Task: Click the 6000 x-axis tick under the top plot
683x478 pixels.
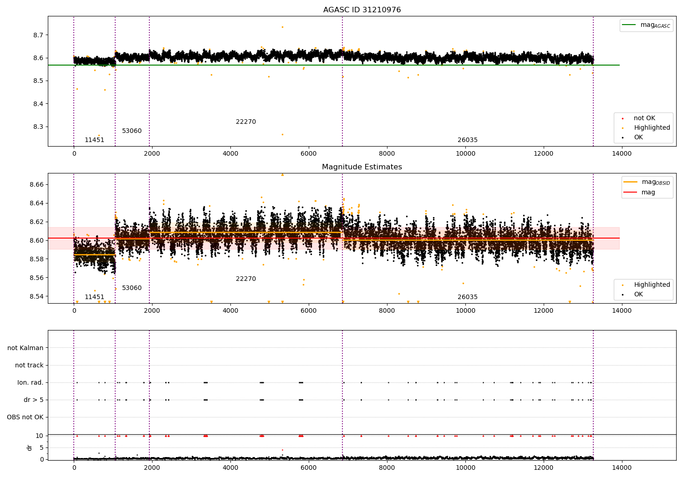Action: tap(309, 154)
